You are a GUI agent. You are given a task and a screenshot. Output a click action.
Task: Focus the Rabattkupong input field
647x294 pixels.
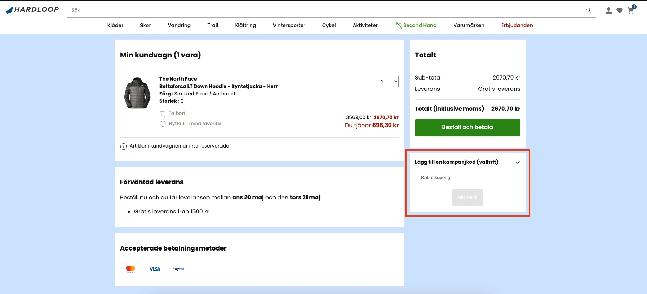coord(468,177)
